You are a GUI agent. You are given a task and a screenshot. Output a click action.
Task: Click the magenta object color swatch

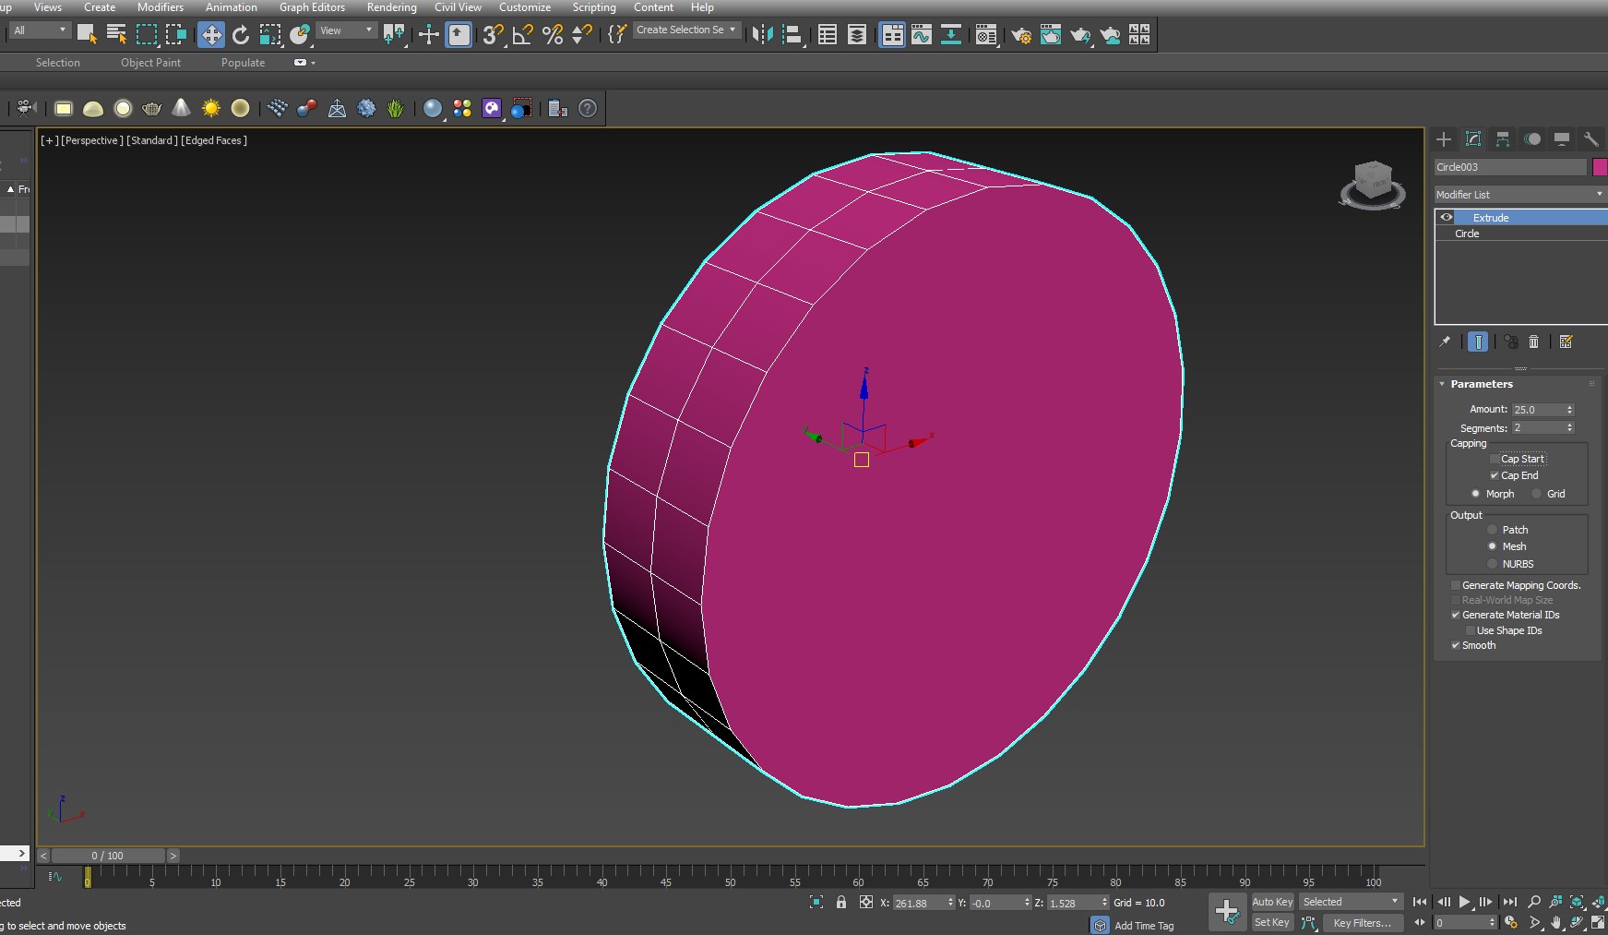pyautogui.click(x=1600, y=167)
